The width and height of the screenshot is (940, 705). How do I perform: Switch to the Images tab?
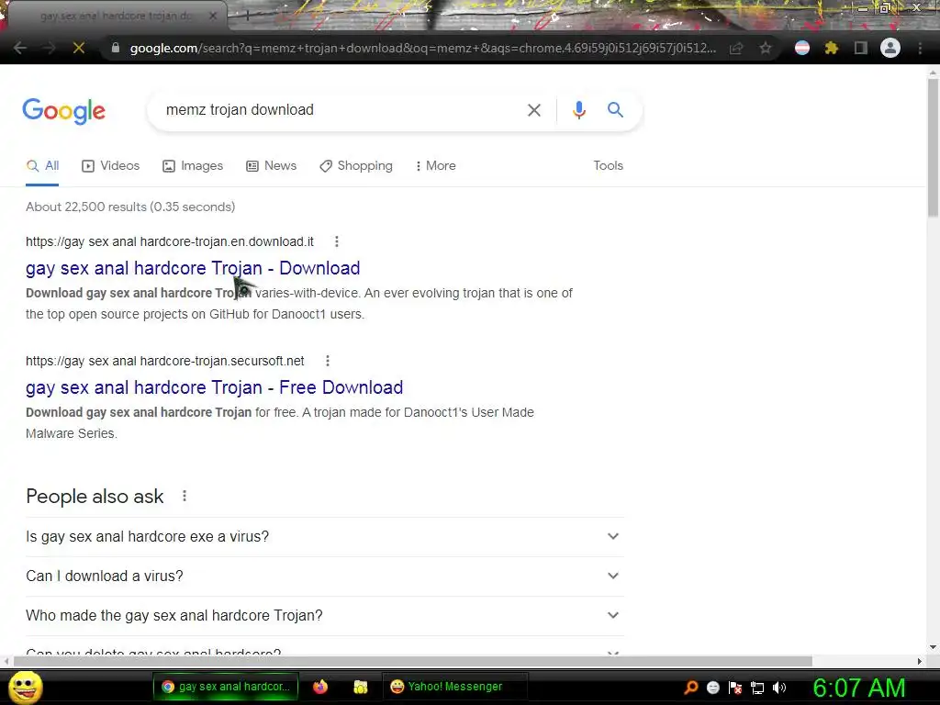tap(193, 166)
